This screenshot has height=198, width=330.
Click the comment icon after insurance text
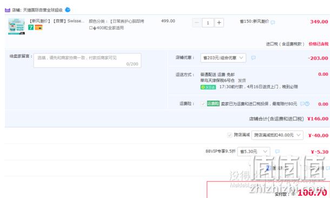click(302, 103)
